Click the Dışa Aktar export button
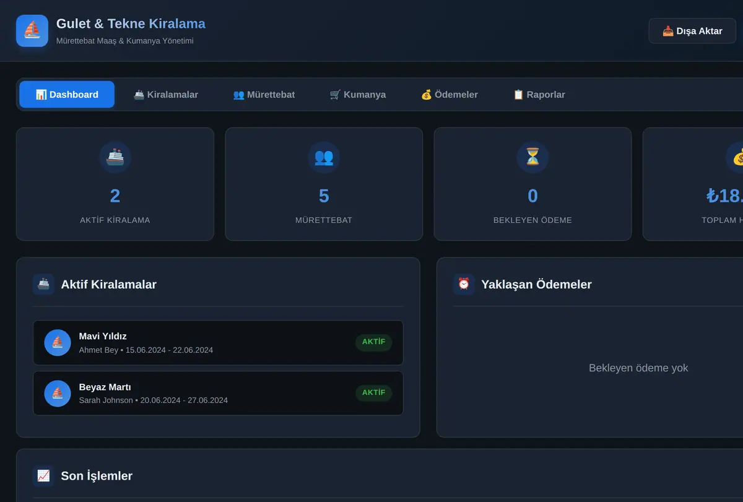This screenshot has height=502, width=743. pyautogui.click(x=692, y=31)
